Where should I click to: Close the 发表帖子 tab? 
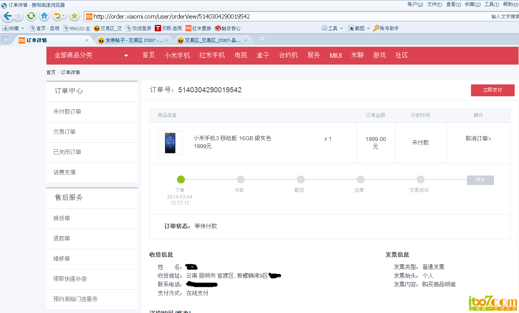tap(166, 40)
